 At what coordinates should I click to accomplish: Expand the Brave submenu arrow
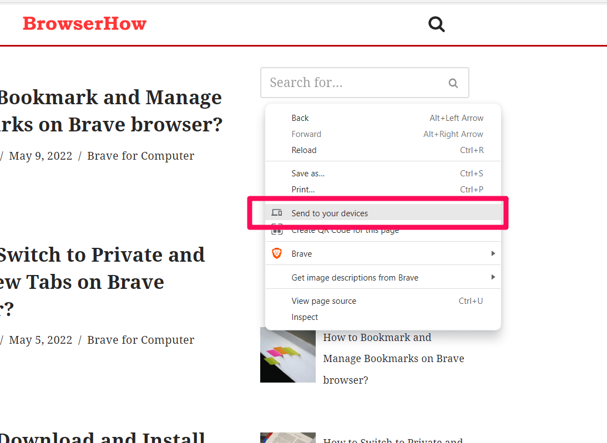[493, 253]
